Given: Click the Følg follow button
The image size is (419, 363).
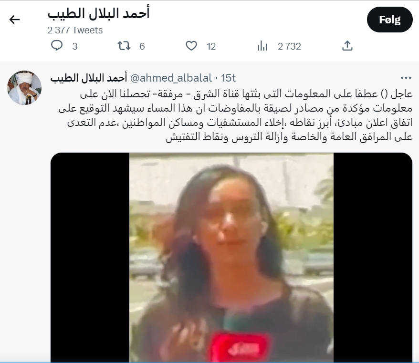Looking at the screenshot, I should pos(389,20).
